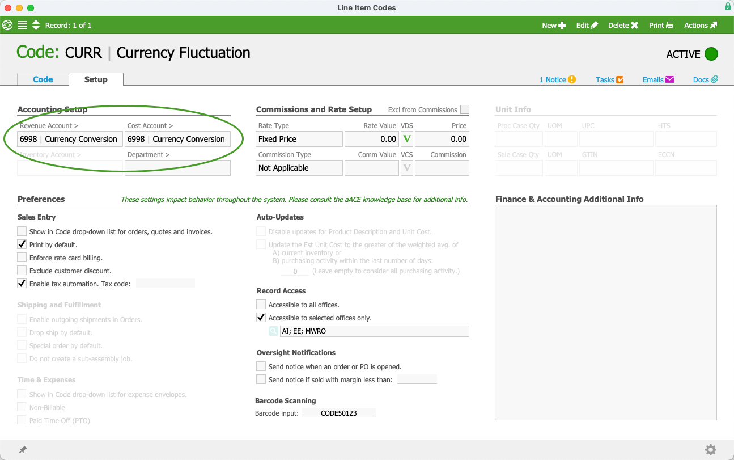
Task: Click the green ACTIVE status circle
Action: (711, 54)
